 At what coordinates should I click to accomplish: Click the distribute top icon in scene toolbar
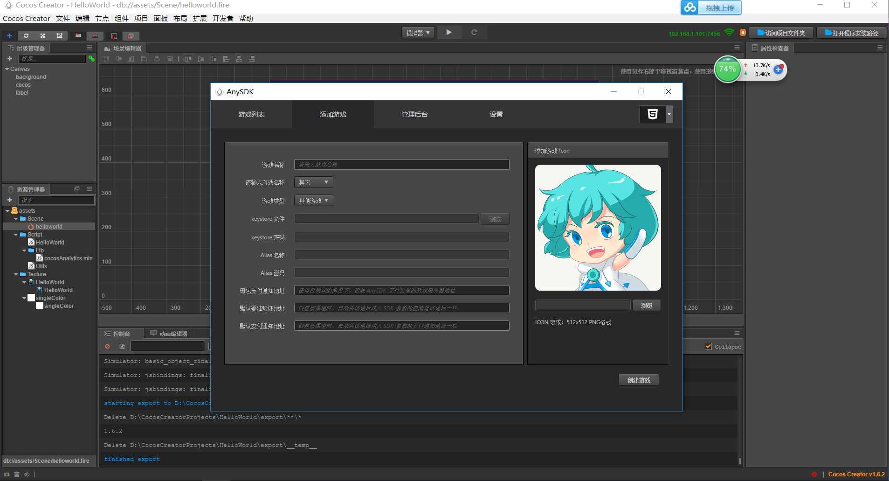(x=188, y=59)
